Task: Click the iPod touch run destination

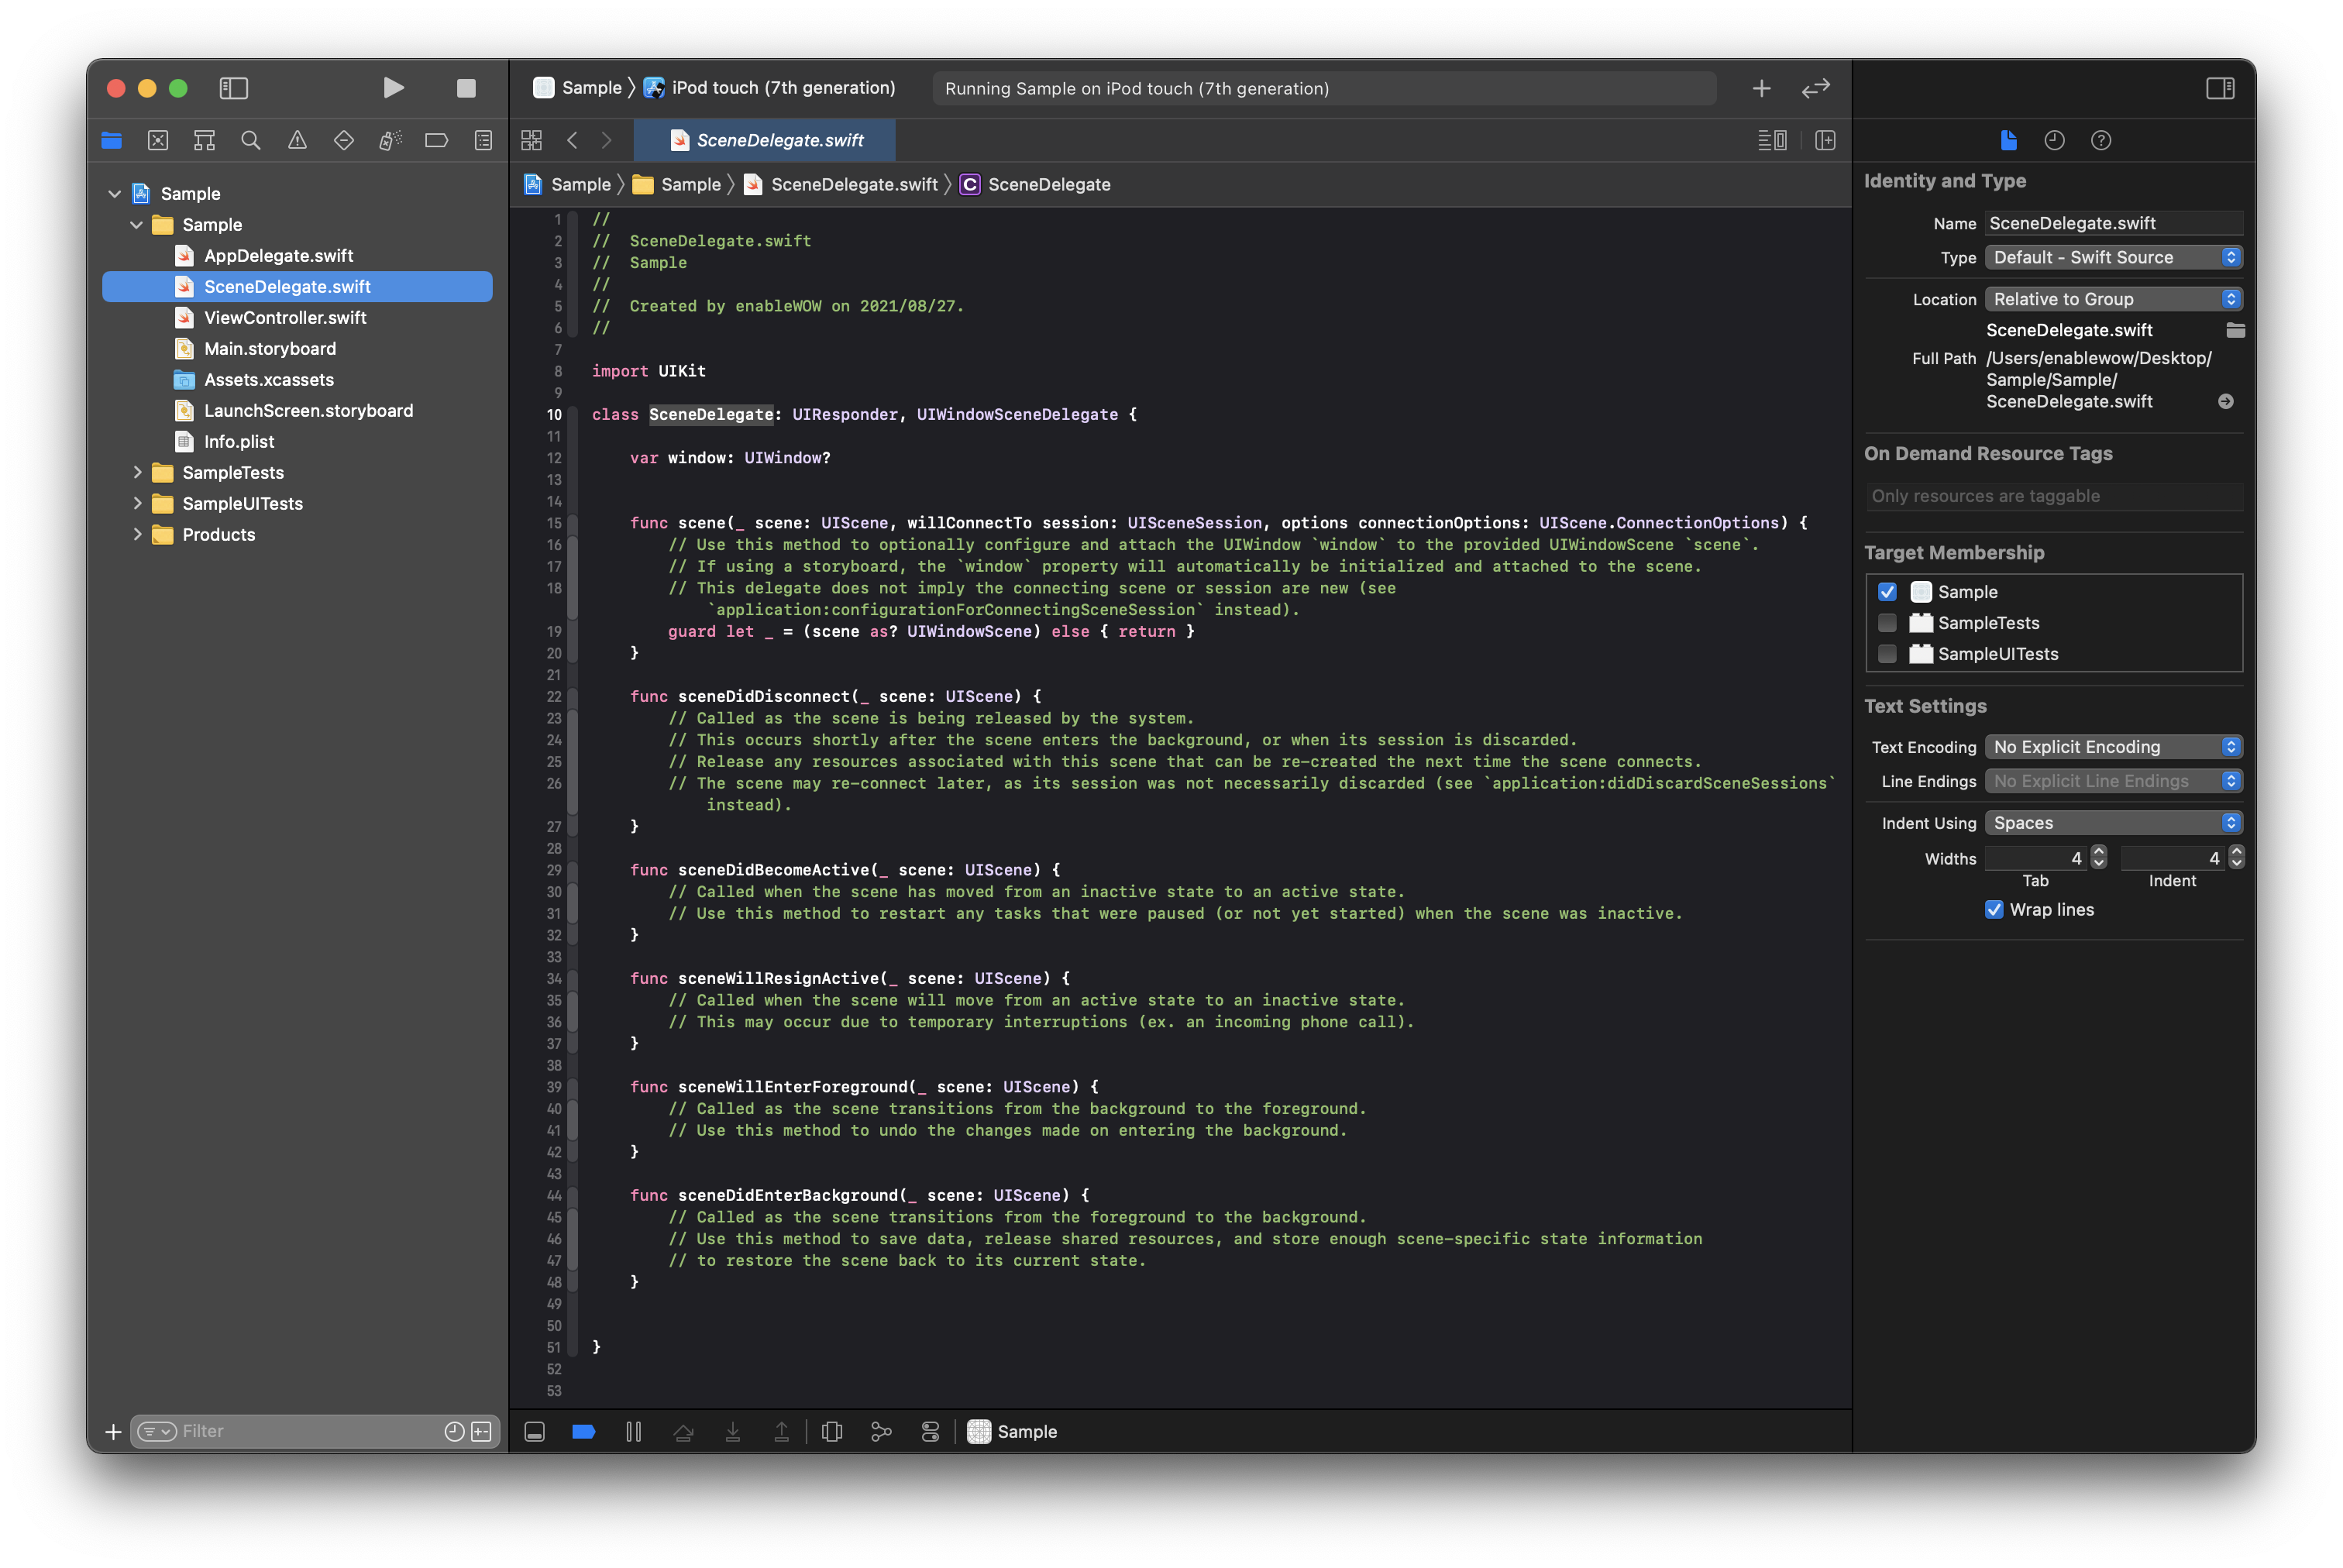Action: tap(782, 88)
